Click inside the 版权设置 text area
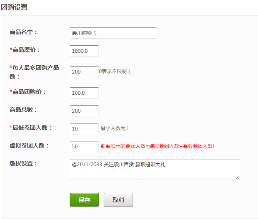 [x=155, y=169]
